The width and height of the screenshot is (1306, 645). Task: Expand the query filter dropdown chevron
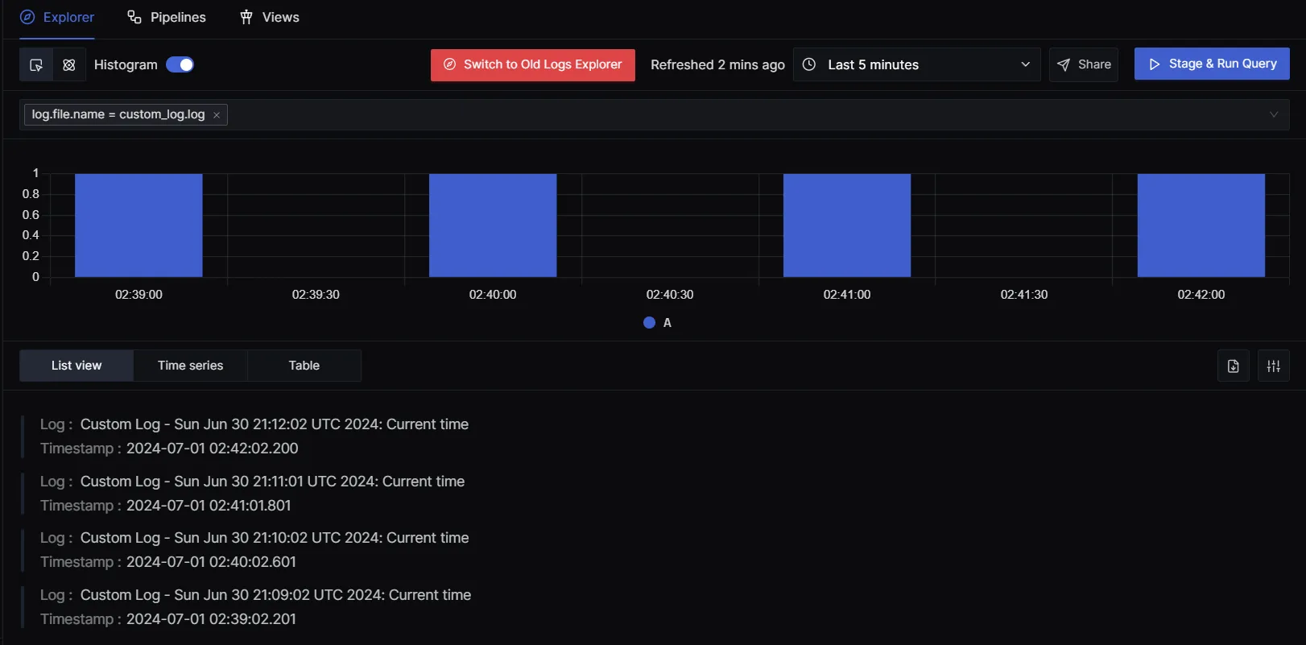click(1274, 114)
